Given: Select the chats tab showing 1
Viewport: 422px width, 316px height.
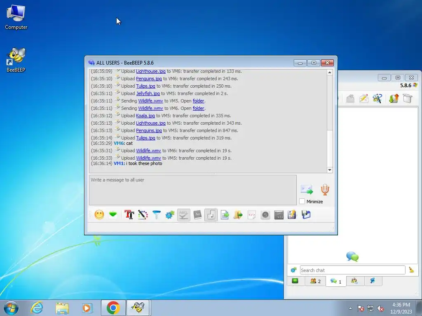Looking at the screenshot, I should (x=336, y=281).
